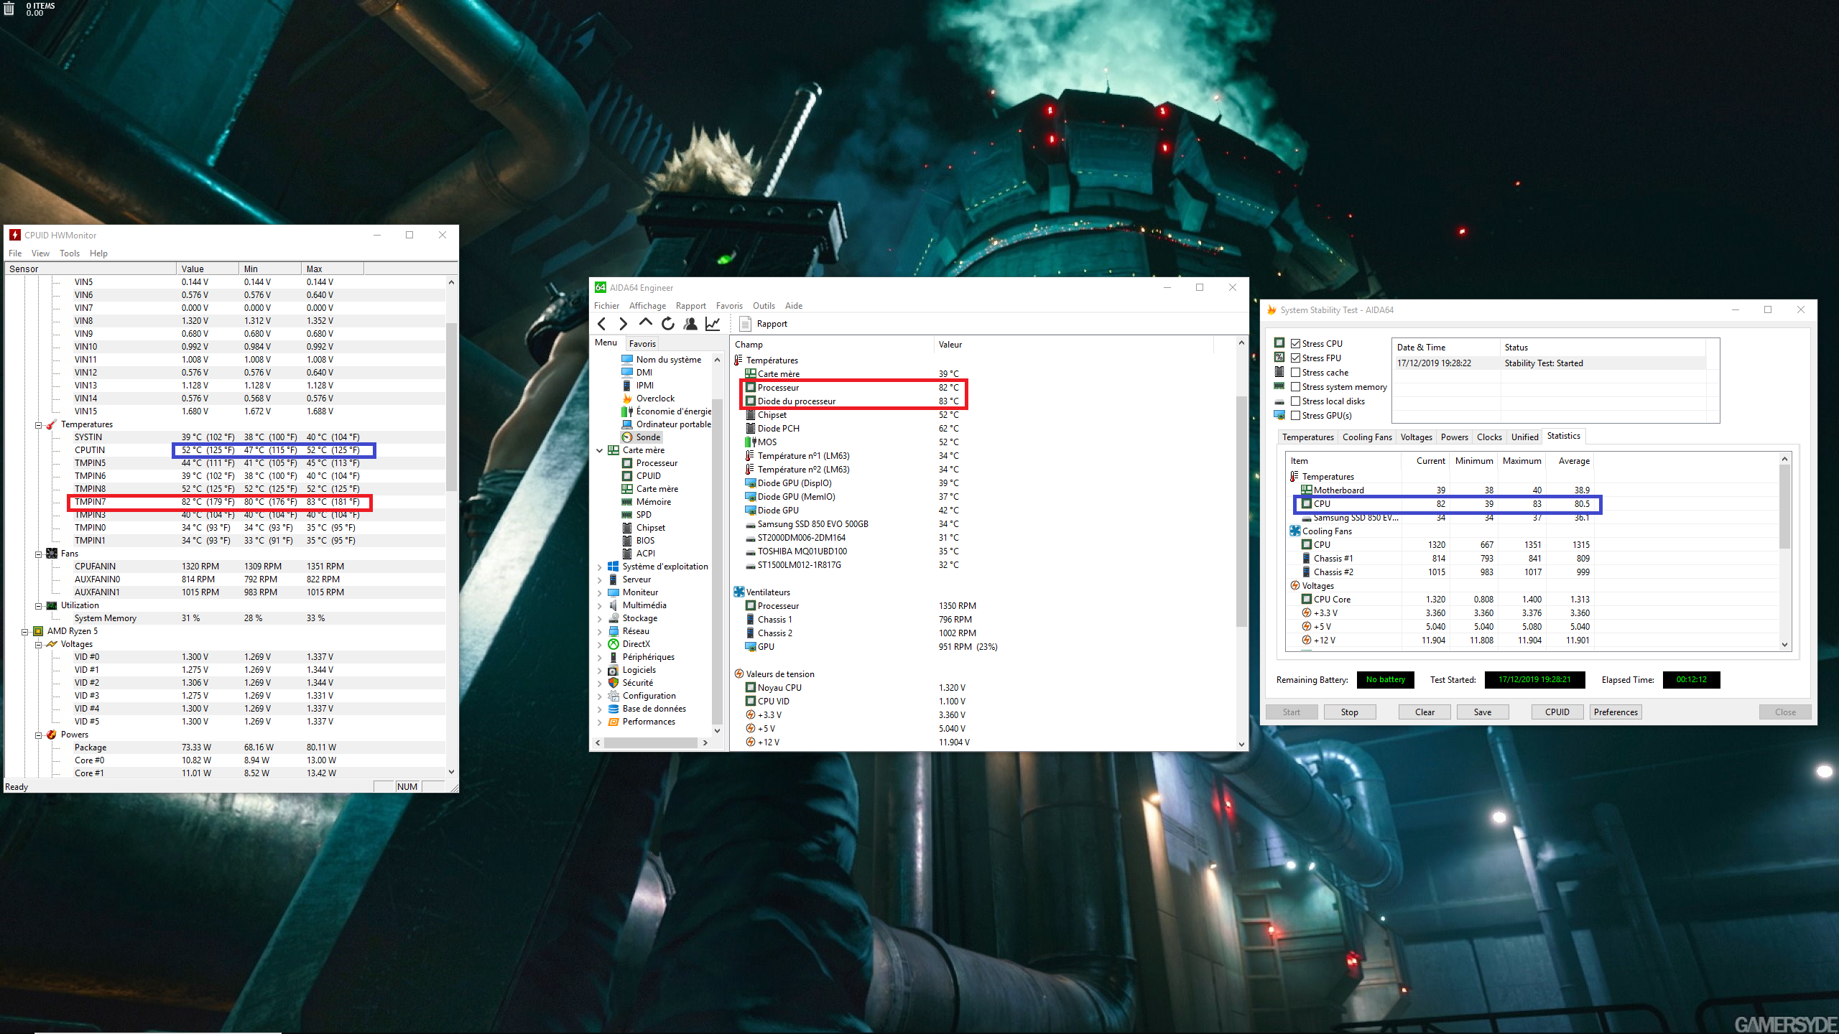This screenshot has width=1839, height=1034.
Task: Collapse the Carte mère tree branch
Action: coord(600,450)
